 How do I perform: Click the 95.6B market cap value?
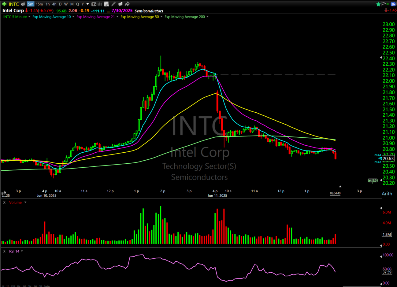point(61,11)
